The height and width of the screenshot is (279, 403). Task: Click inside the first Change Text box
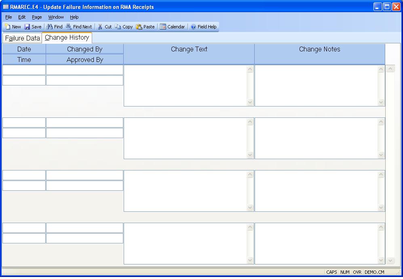[185, 85]
